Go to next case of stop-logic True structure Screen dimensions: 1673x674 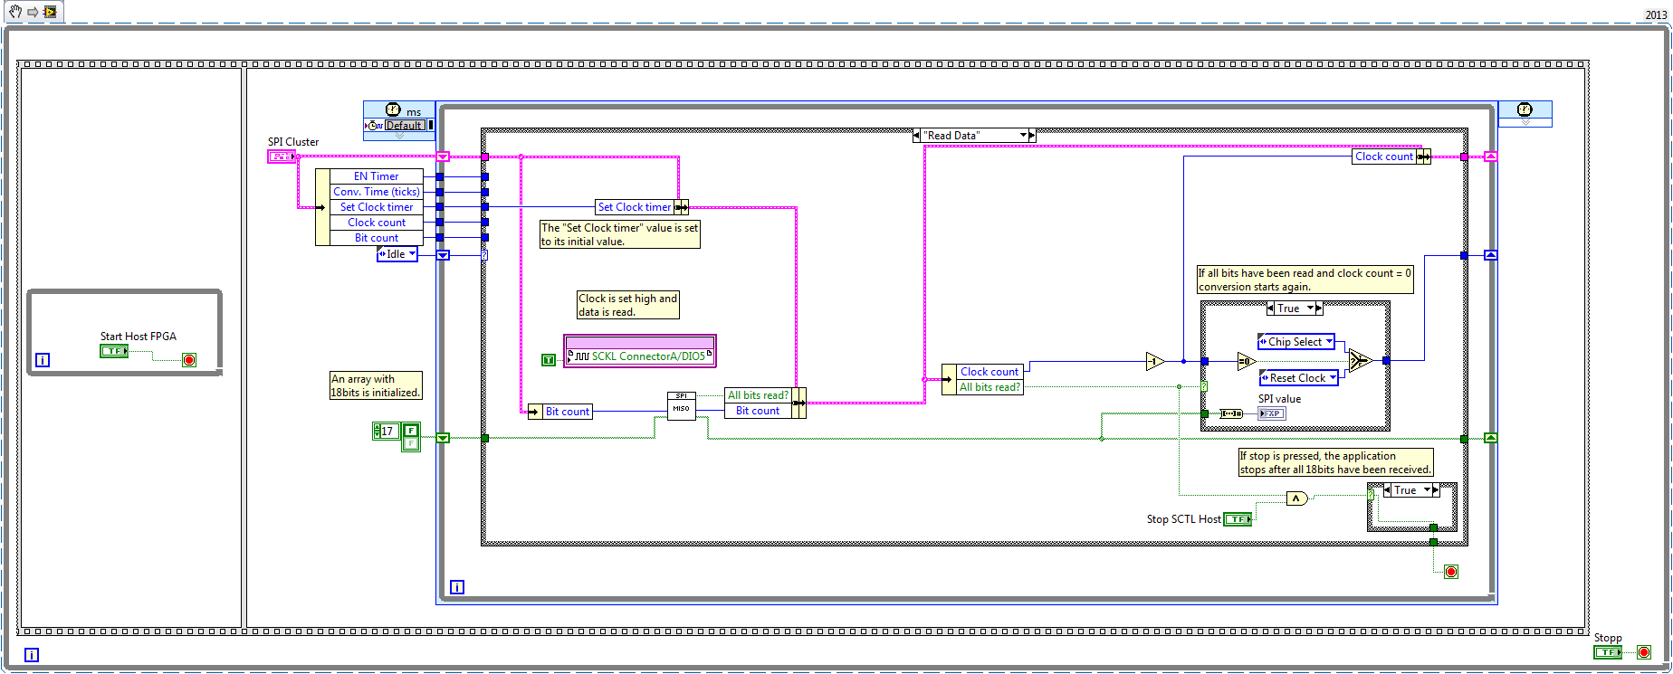pyautogui.click(x=1436, y=490)
